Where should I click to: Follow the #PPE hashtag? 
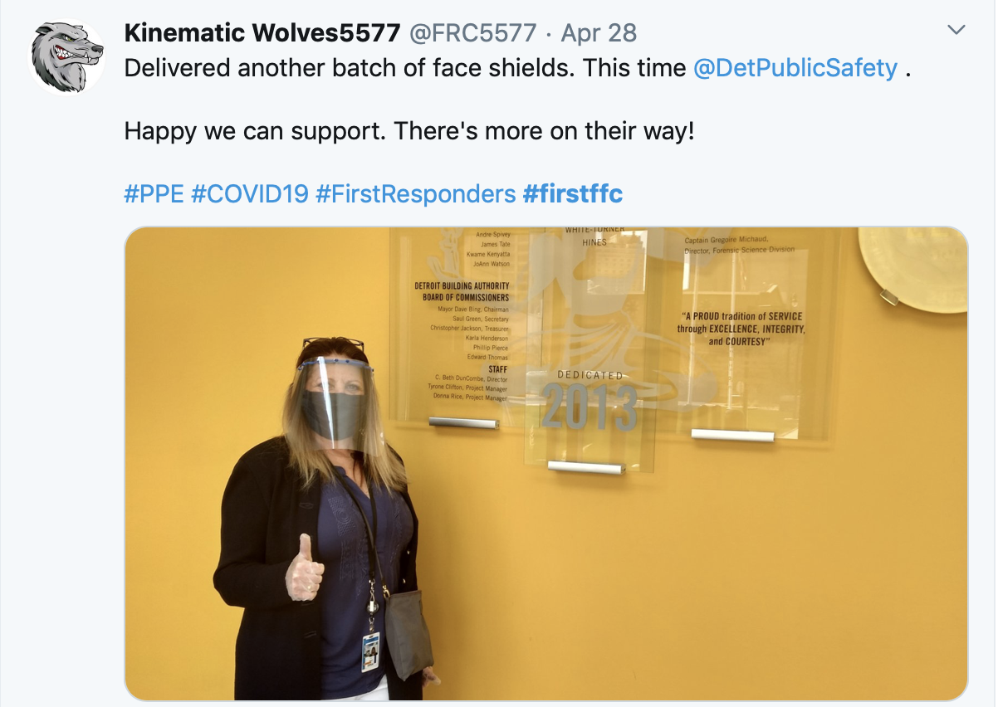[154, 194]
